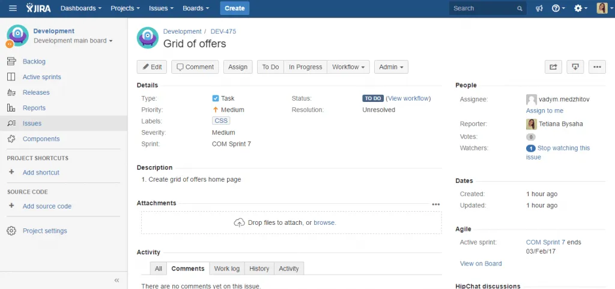Click the Create button
Screen dimensions: 615x289
coord(235,8)
